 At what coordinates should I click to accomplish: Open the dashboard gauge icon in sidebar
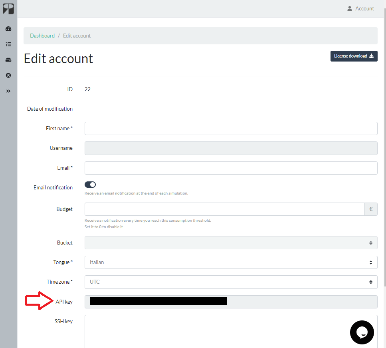click(x=8, y=29)
